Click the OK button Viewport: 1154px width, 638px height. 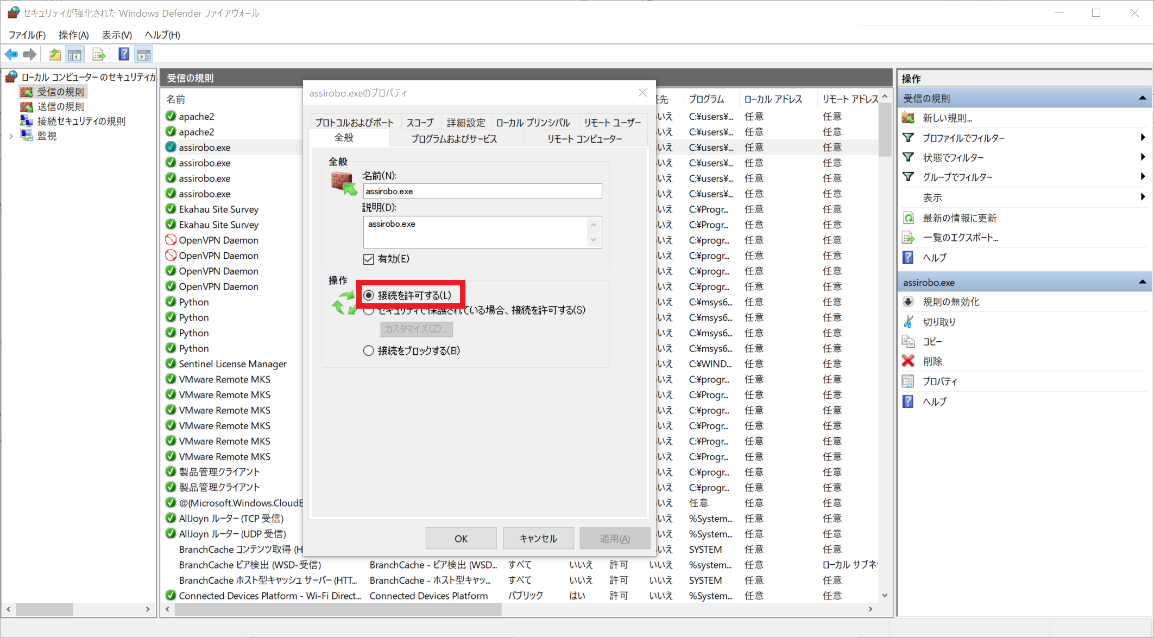click(461, 538)
